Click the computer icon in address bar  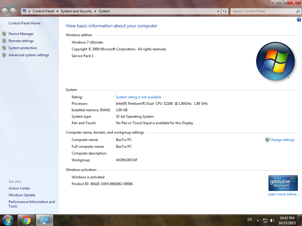tap(24, 11)
